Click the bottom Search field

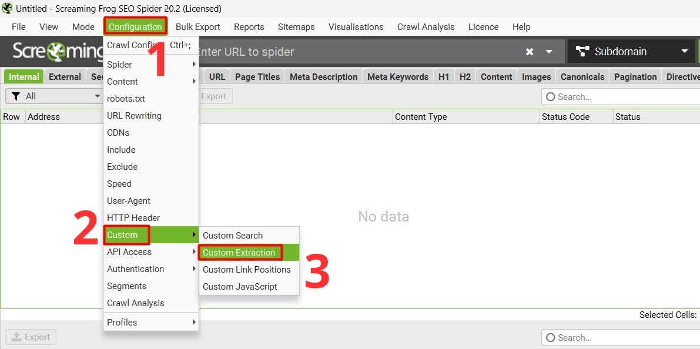621,338
